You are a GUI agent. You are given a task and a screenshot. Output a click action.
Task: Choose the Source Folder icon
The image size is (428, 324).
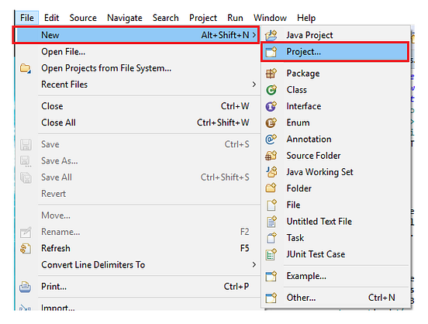(271, 156)
